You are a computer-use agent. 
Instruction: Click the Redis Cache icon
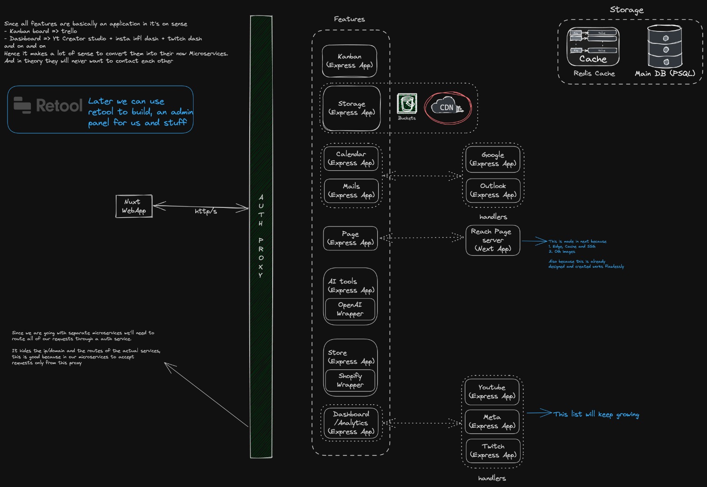point(593,46)
